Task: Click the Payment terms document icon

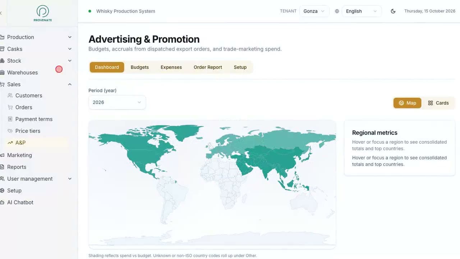Action: (10, 119)
